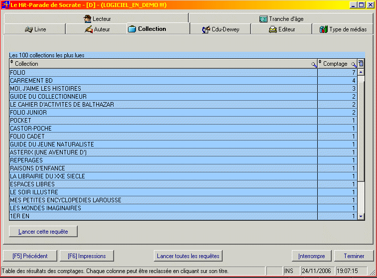
Task: Select the FOLIO JUNIOR row
Action: (x=183, y=112)
